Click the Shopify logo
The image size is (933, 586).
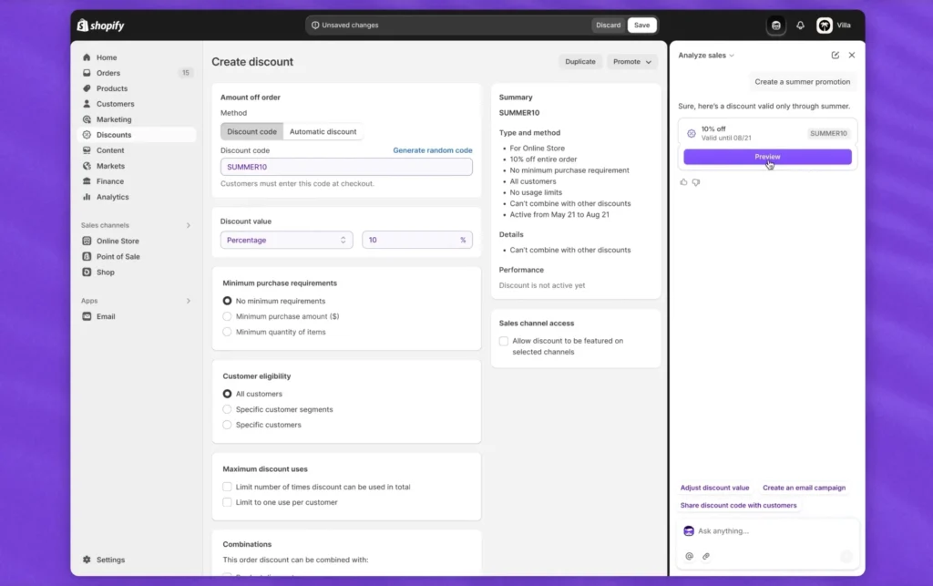click(100, 26)
